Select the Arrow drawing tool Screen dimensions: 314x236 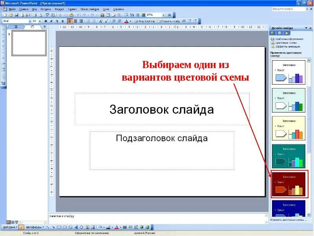click(x=53, y=227)
